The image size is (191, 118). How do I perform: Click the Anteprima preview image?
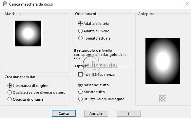coord(162,61)
